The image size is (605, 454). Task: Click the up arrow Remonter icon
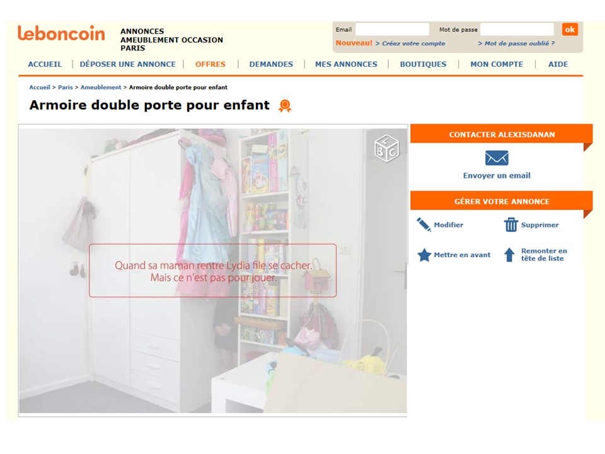[x=509, y=255]
